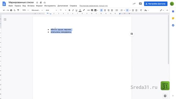Check the cloud save status icon
The height and width of the screenshot is (99, 176).
45,2
